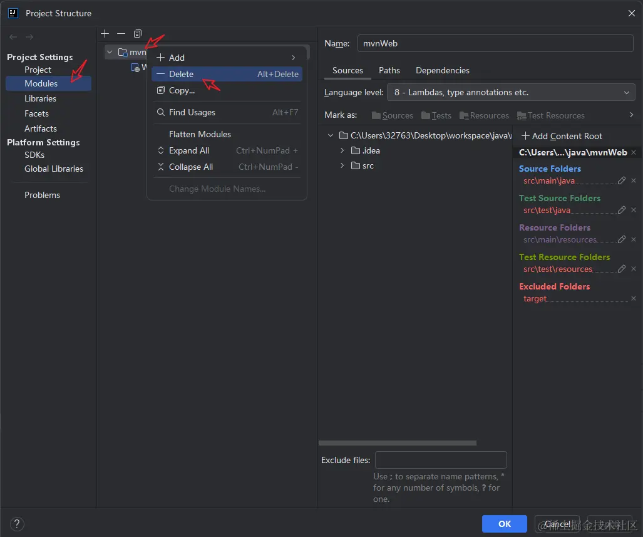Open Project settings section
Image resolution: width=643 pixels, height=537 pixels.
tap(38, 70)
